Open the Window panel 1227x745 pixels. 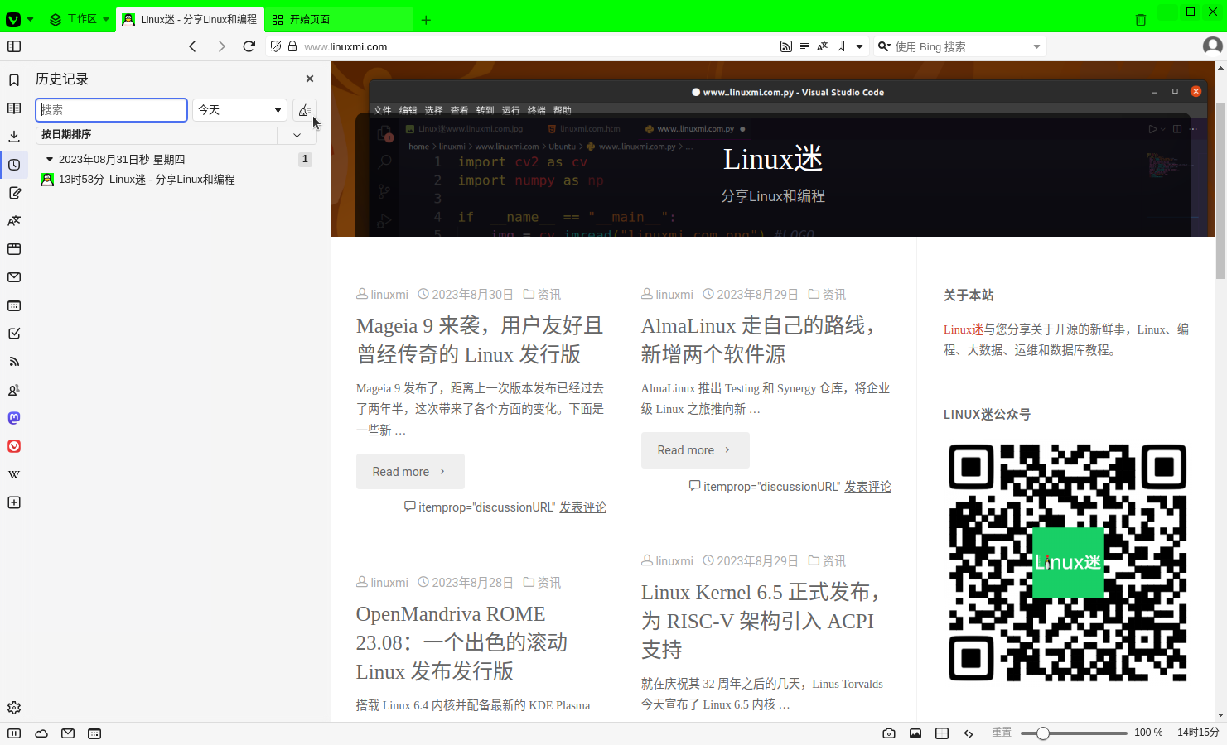point(14,249)
